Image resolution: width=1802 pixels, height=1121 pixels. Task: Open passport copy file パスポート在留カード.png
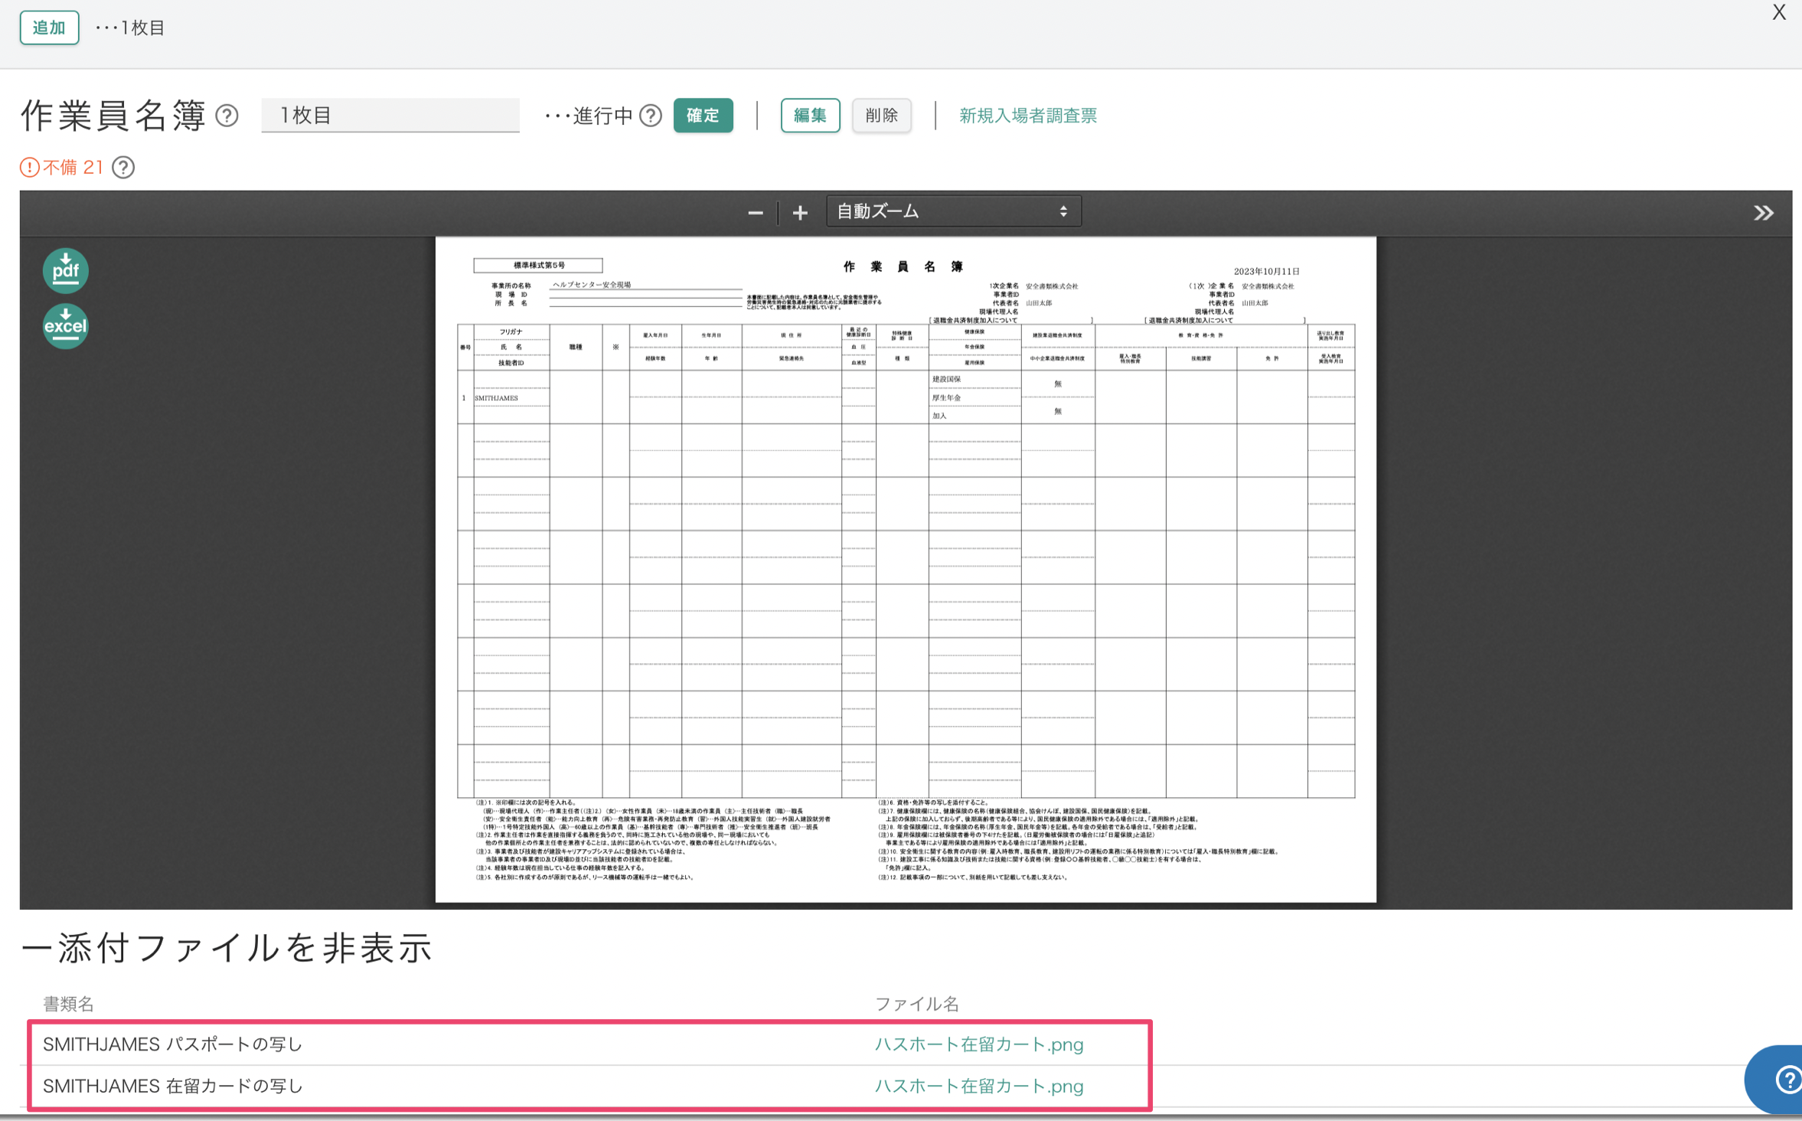tap(978, 1044)
